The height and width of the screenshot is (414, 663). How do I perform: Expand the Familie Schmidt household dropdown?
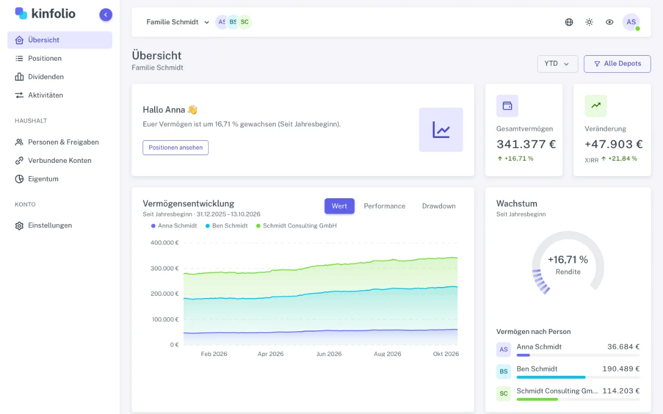[x=177, y=22]
